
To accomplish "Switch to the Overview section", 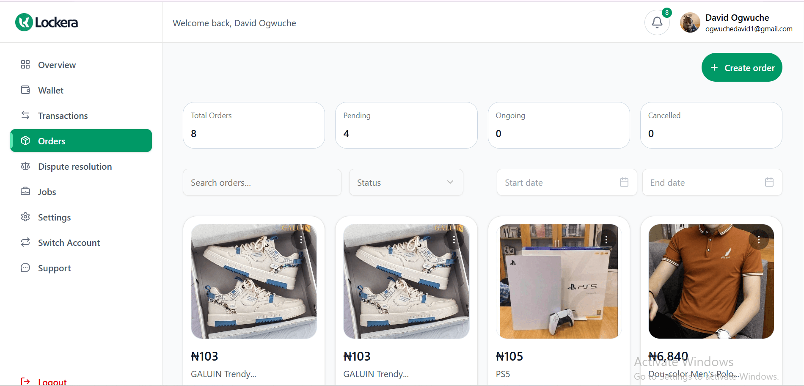I will click(x=57, y=65).
